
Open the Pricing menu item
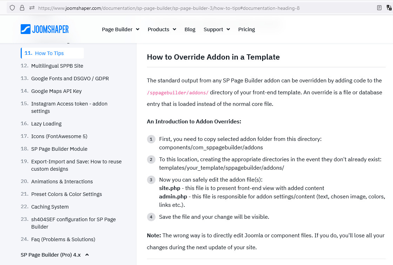click(246, 29)
